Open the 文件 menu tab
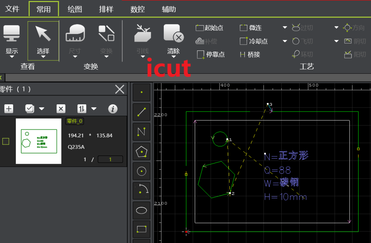The image size is (371, 243). tap(12, 9)
